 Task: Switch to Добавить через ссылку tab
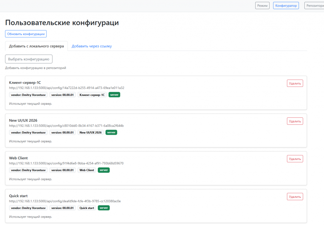coord(92,46)
